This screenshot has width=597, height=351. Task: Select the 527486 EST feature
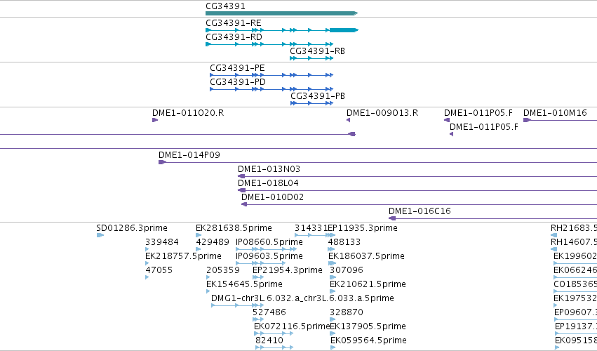click(x=257, y=319)
